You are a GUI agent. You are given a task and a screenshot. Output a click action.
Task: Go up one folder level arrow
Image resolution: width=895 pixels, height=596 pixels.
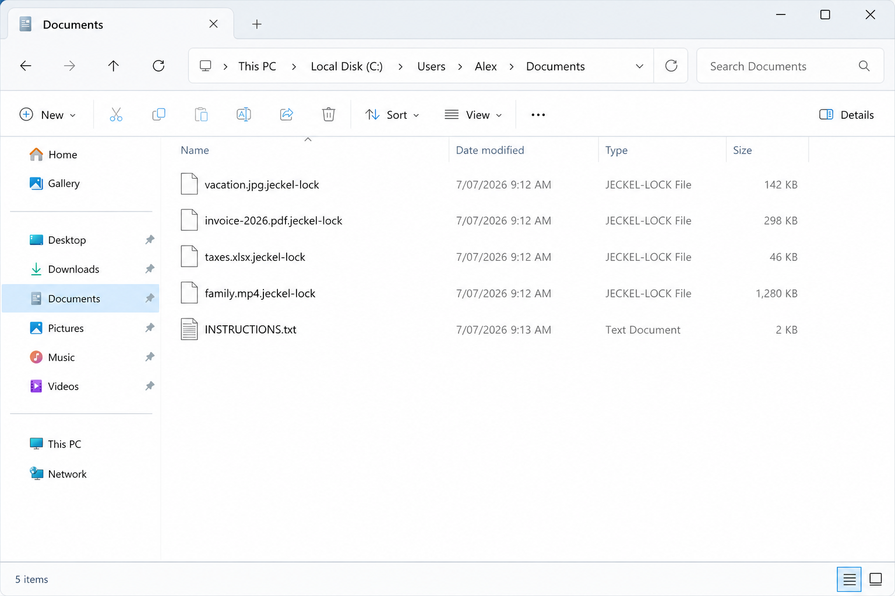point(113,66)
